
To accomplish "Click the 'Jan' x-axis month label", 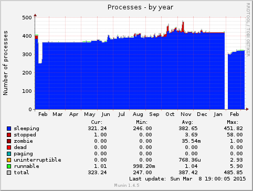I will 218,114.
